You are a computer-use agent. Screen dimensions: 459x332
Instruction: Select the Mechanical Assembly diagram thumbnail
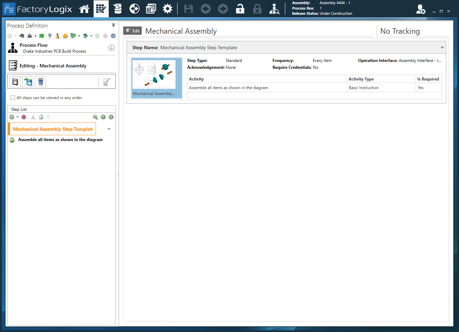pyautogui.click(x=157, y=78)
